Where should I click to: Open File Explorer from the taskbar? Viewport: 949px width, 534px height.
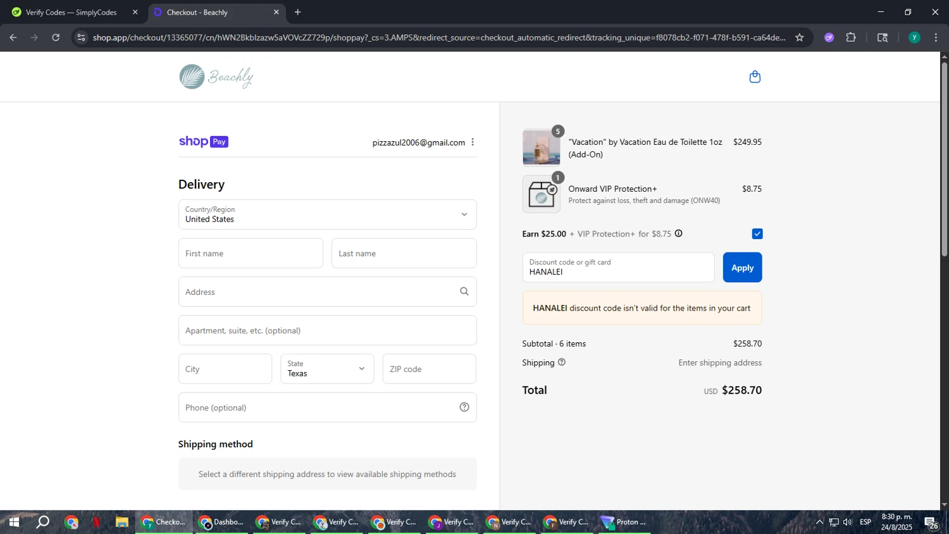[121, 523]
